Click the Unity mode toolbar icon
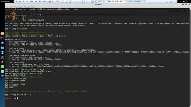Image resolution: width=191 pixels, height=107 pixels. (87, 1)
